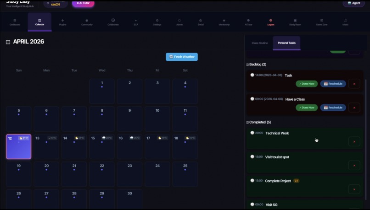
Task: Open the Dashboard nav icon
Action: 15,21
